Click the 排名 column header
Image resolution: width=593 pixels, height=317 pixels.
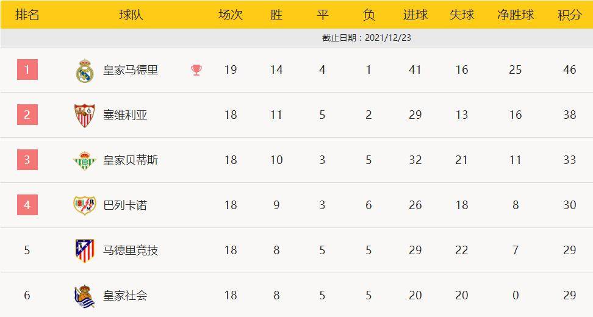27,15
